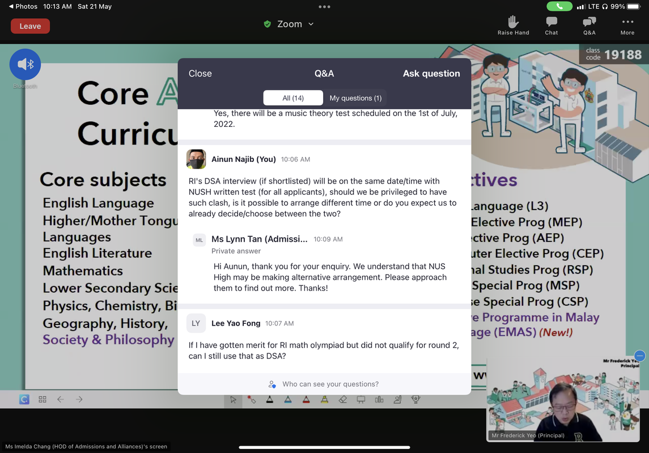The width and height of the screenshot is (649, 453).
Task: Go to next slide arrow
Action: [79, 399]
